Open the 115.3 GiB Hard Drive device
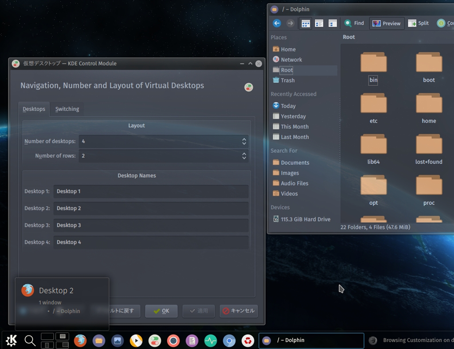 pos(305,219)
